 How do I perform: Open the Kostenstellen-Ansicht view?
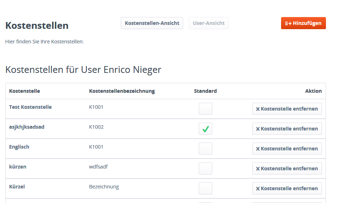pos(152,23)
